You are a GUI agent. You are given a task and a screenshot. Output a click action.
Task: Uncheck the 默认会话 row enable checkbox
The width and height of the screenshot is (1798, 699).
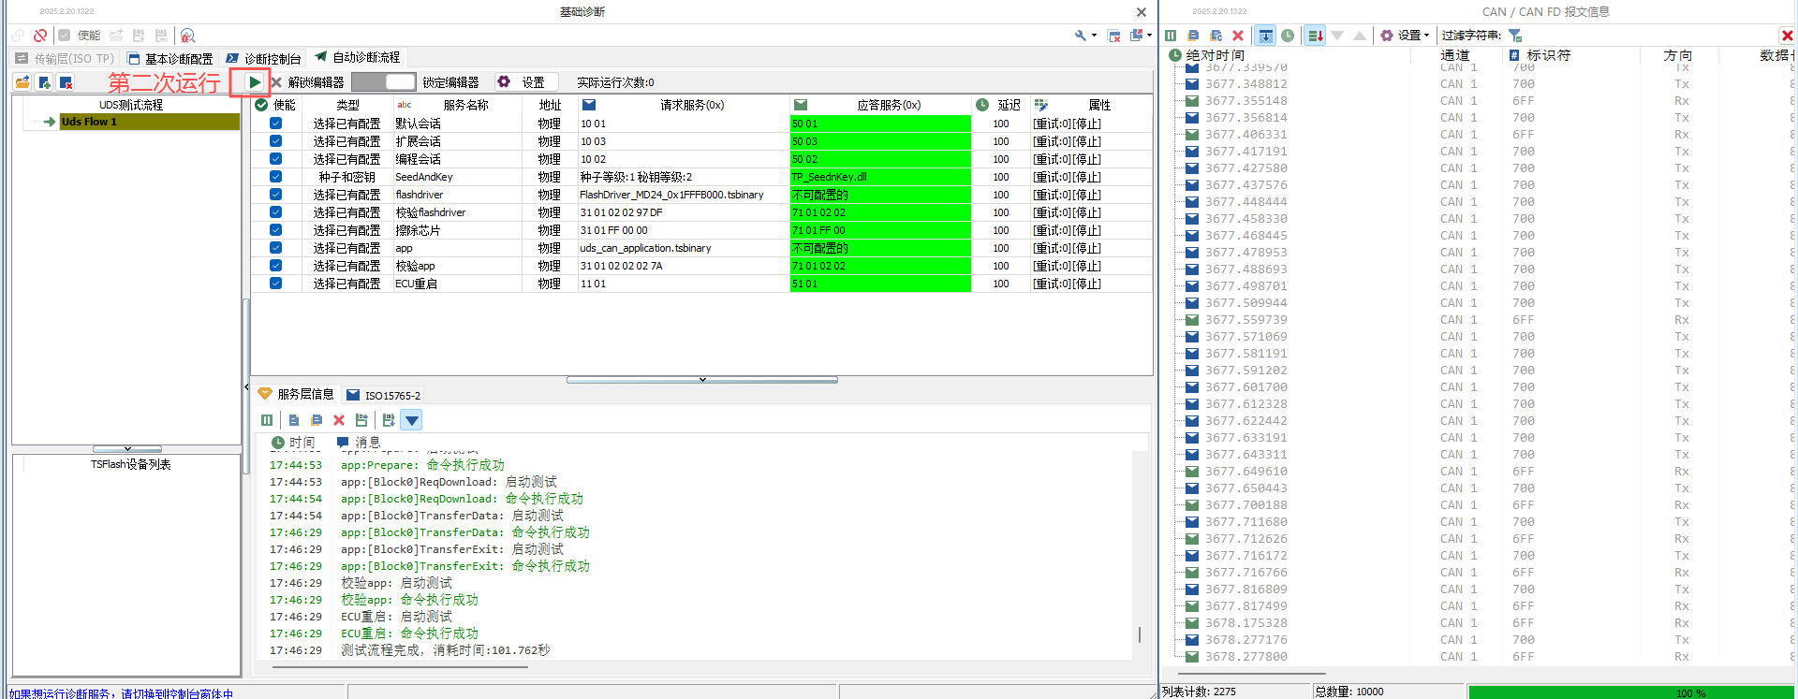pyautogui.click(x=275, y=124)
